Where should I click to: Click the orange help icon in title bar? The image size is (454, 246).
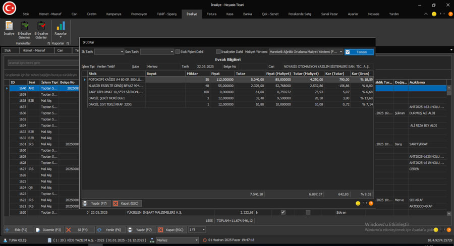point(450,14)
